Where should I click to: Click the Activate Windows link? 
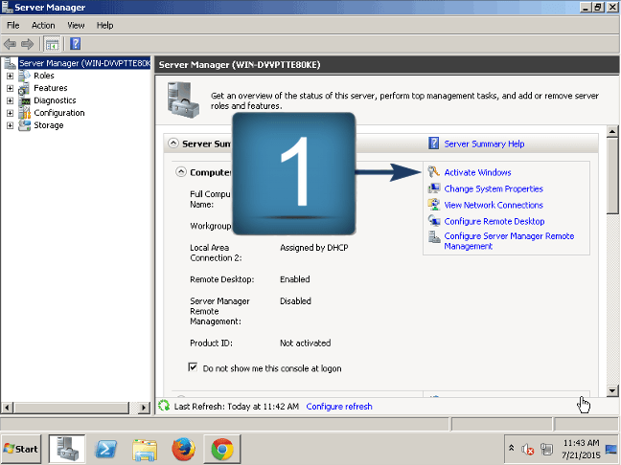477,172
